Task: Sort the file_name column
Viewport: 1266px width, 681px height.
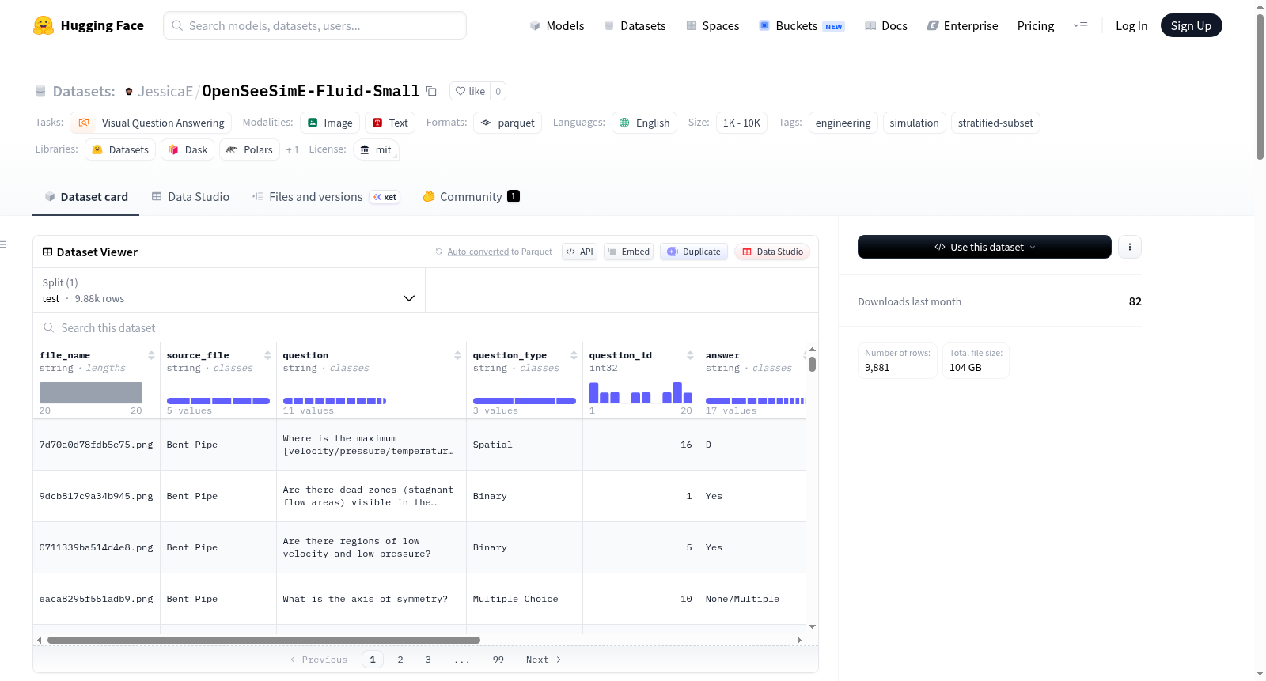Action: point(151,355)
